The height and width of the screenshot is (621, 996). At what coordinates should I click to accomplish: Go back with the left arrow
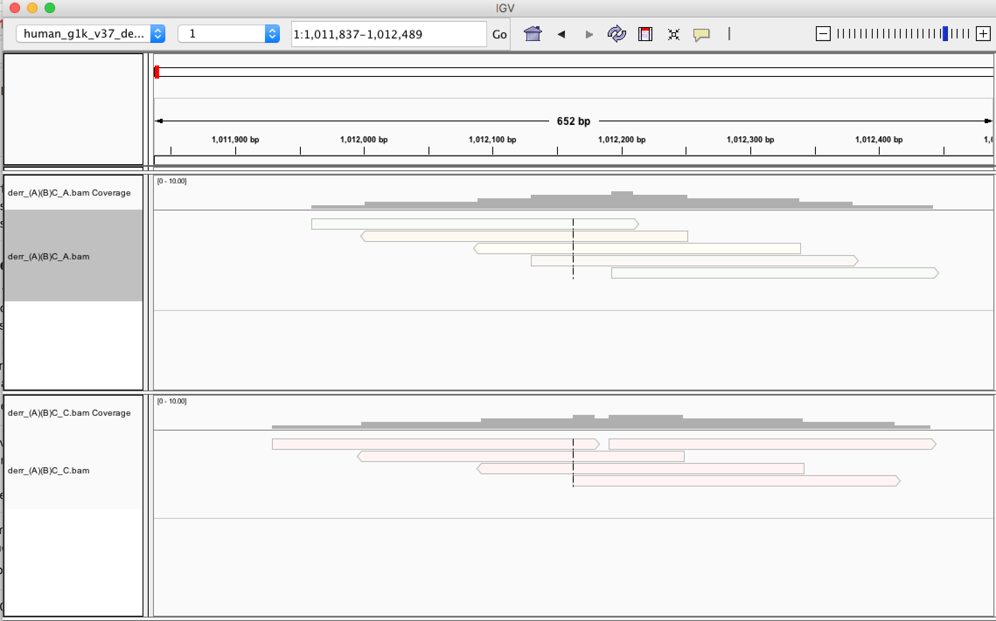[x=561, y=34]
